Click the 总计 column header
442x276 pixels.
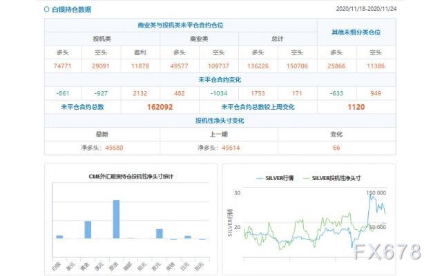276,39
